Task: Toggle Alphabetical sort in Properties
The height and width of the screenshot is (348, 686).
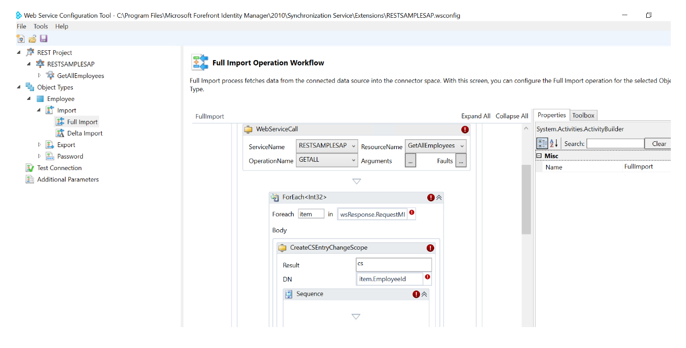Action: coord(554,143)
